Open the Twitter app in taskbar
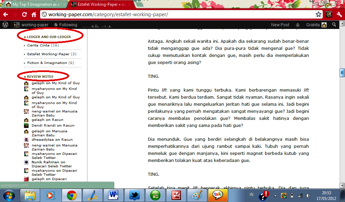345x202 pixels. click(x=135, y=195)
